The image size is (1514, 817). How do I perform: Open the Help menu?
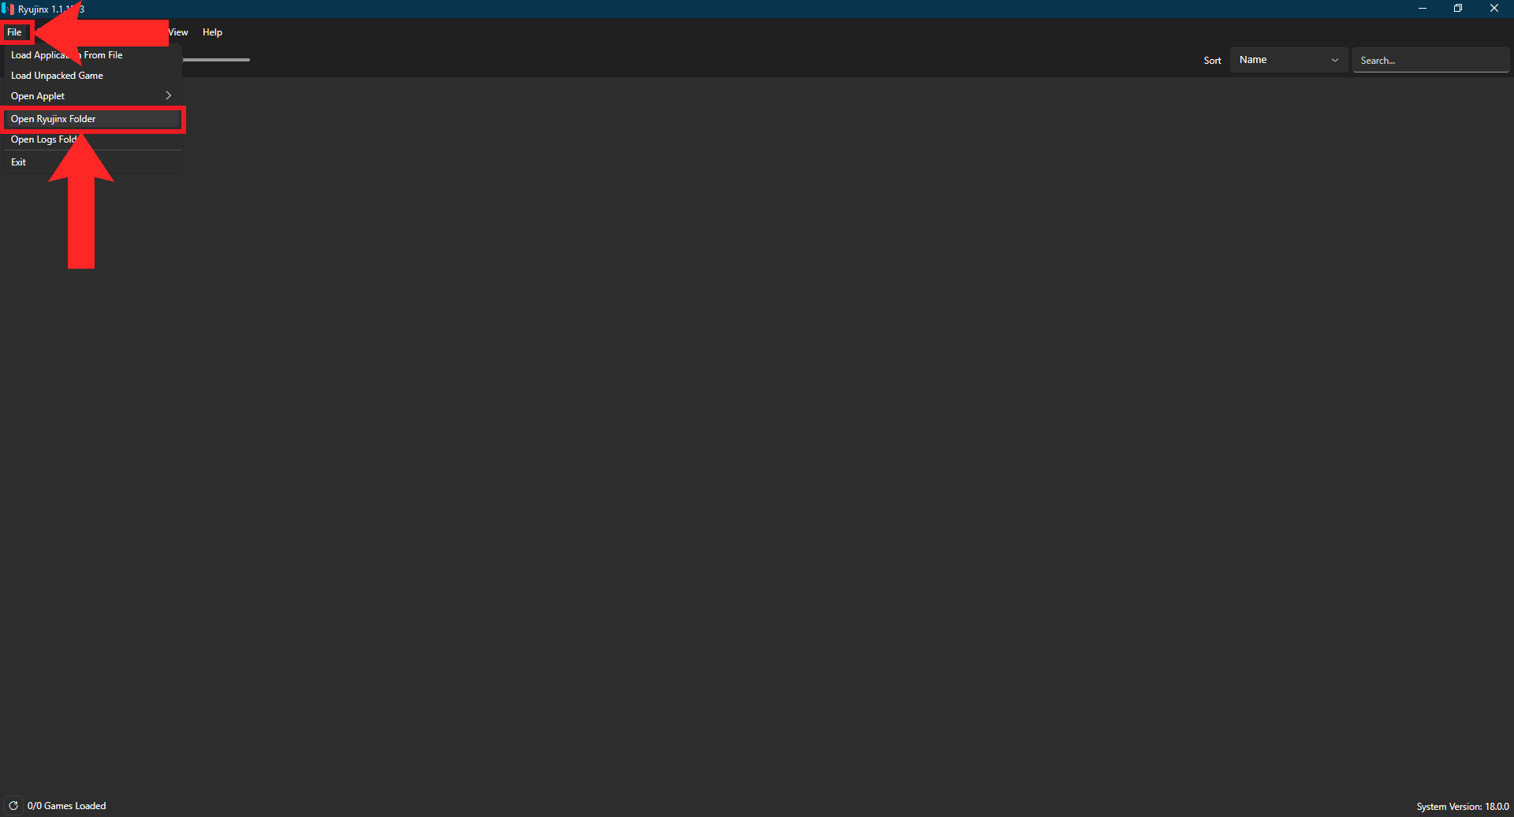click(x=212, y=32)
